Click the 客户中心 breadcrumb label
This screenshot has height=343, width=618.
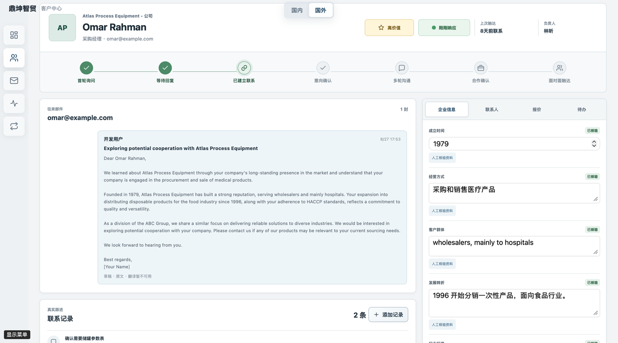51,9
